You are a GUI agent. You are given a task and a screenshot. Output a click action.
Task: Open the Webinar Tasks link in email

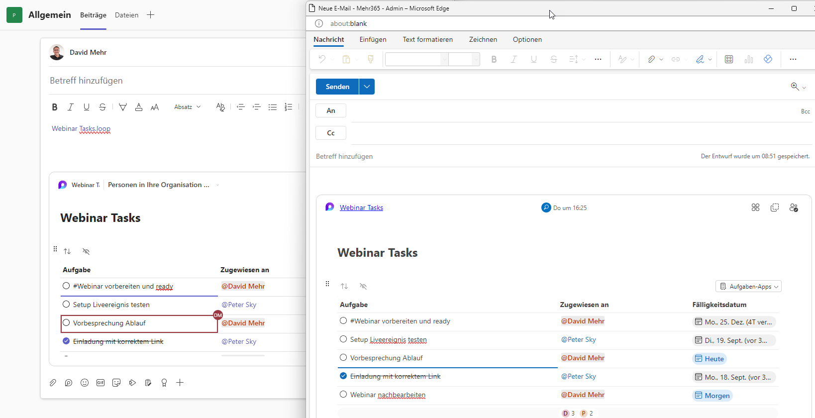coord(361,208)
